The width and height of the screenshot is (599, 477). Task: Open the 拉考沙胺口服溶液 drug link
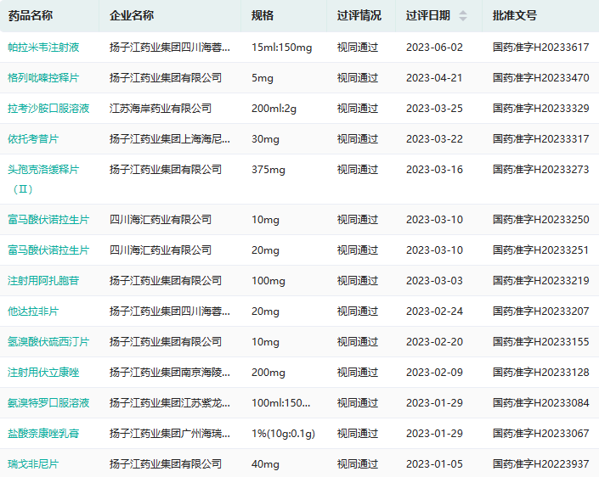pyautogui.click(x=48, y=109)
